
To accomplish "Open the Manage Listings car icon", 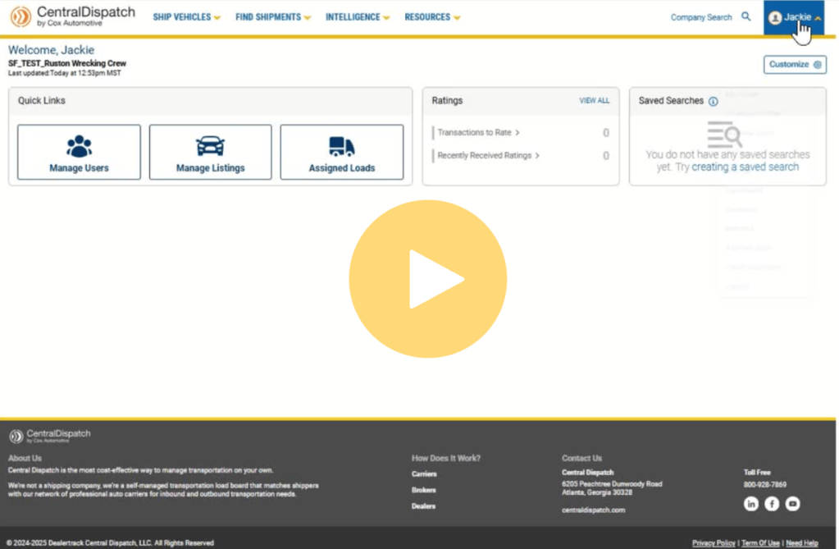I will point(210,146).
